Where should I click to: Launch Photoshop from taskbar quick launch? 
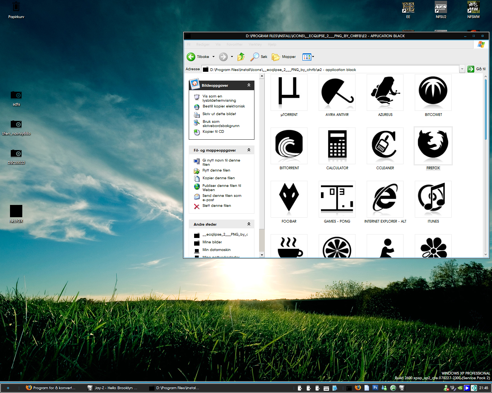375,388
